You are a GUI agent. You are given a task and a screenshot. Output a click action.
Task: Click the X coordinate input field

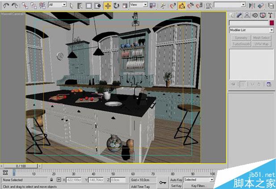[74, 180]
